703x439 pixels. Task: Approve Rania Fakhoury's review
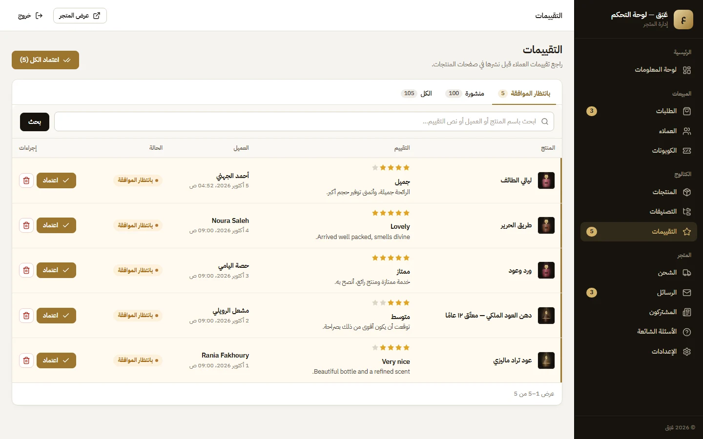pyautogui.click(x=56, y=360)
